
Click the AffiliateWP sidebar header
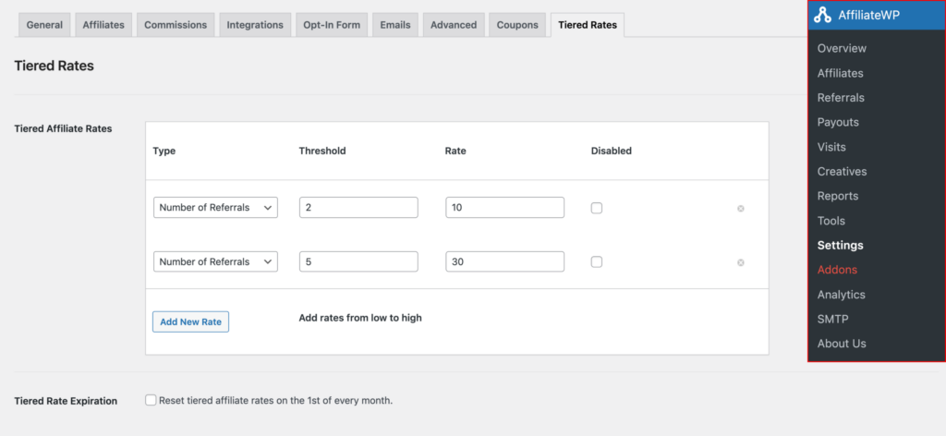point(878,15)
